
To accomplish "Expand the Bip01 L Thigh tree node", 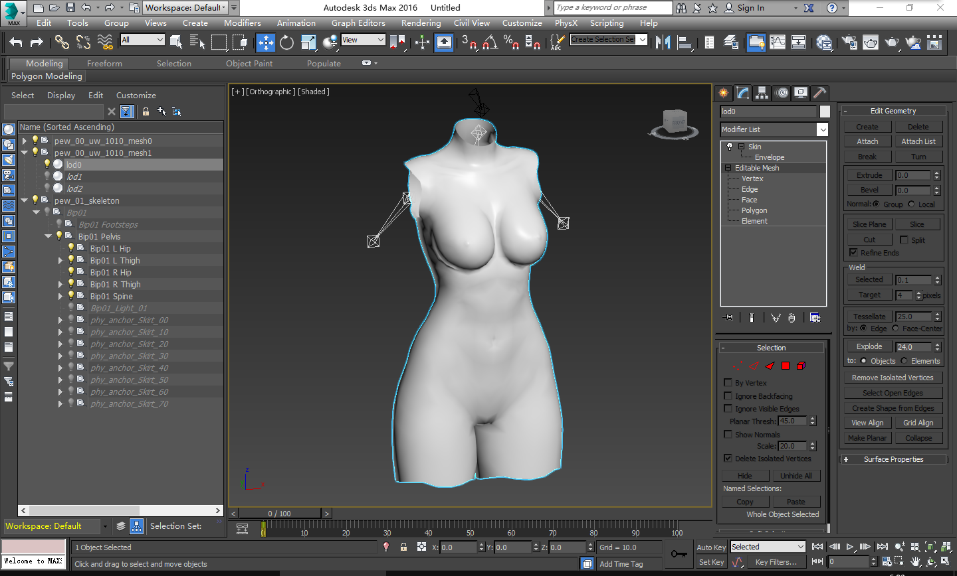I will (x=60, y=261).
